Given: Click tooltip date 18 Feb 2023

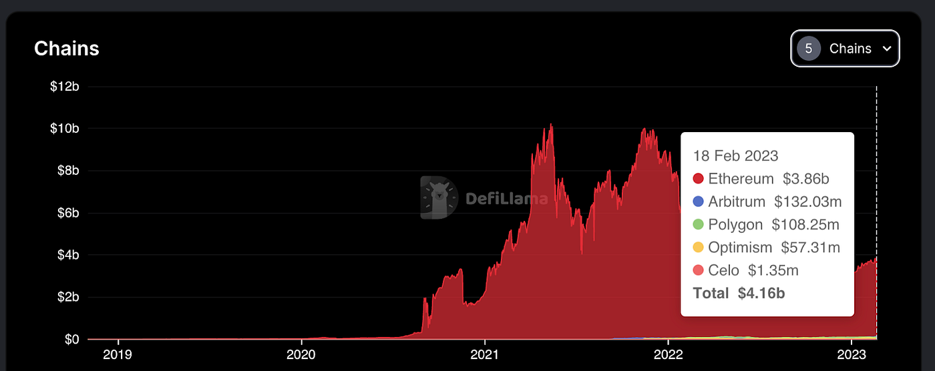Looking at the screenshot, I should 736,156.
